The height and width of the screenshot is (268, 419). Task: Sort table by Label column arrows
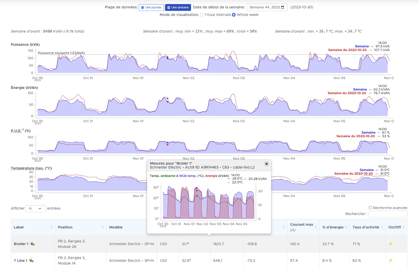[x=52, y=227]
